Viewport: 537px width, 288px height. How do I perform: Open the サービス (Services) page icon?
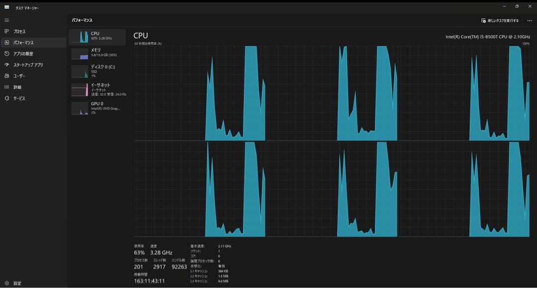point(7,98)
